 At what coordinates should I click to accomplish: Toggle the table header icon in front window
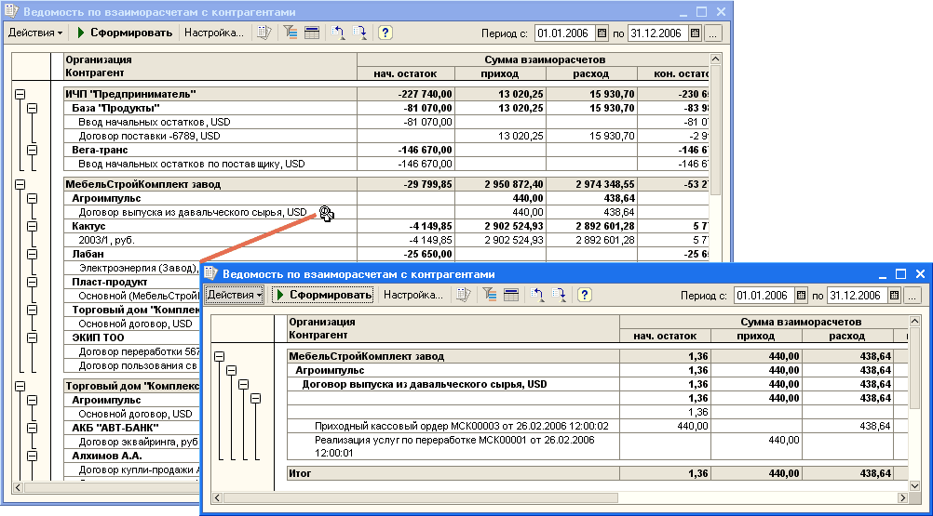(511, 295)
